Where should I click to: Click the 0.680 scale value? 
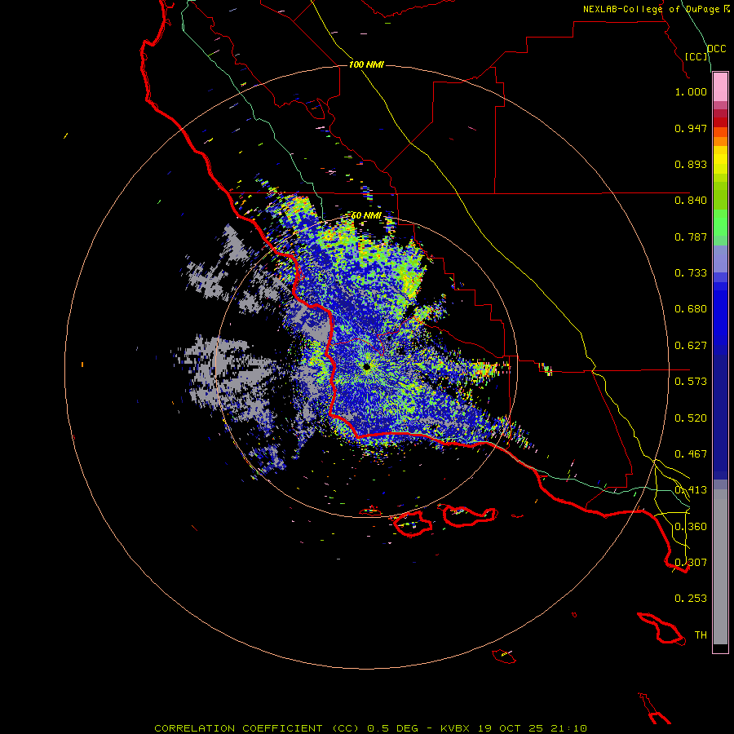point(691,309)
